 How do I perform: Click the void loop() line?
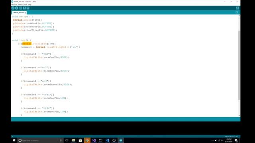tap(22, 41)
